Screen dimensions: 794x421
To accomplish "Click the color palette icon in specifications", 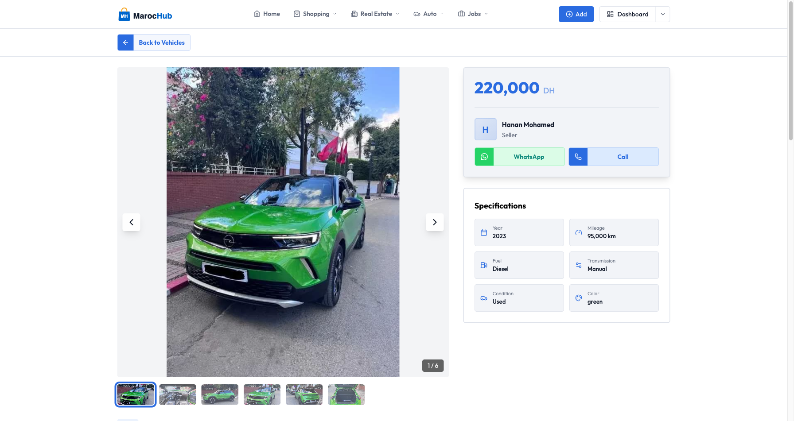I will pyautogui.click(x=579, y=298).
